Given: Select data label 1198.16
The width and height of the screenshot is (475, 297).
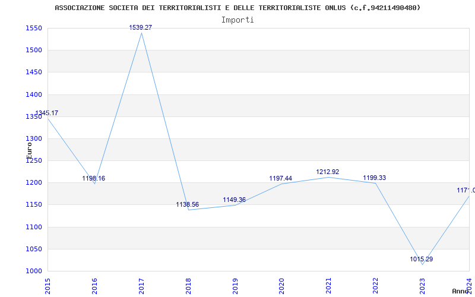Looking at the screenshot, I should (x=94, y=178).
